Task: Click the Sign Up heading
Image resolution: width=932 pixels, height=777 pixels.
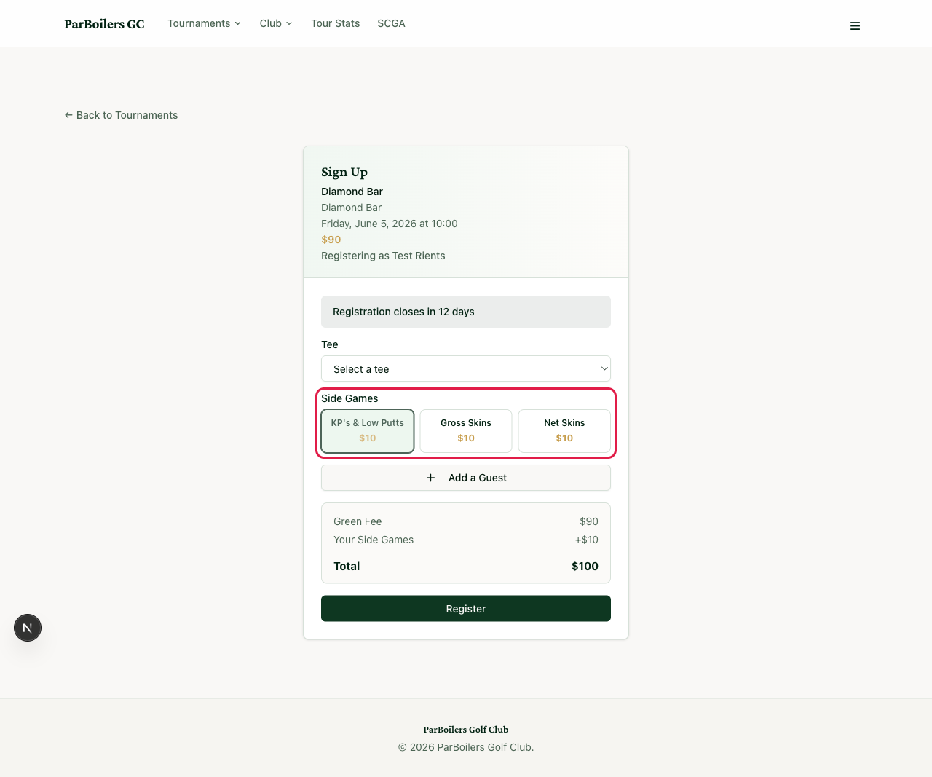Action: click(344, 172)
